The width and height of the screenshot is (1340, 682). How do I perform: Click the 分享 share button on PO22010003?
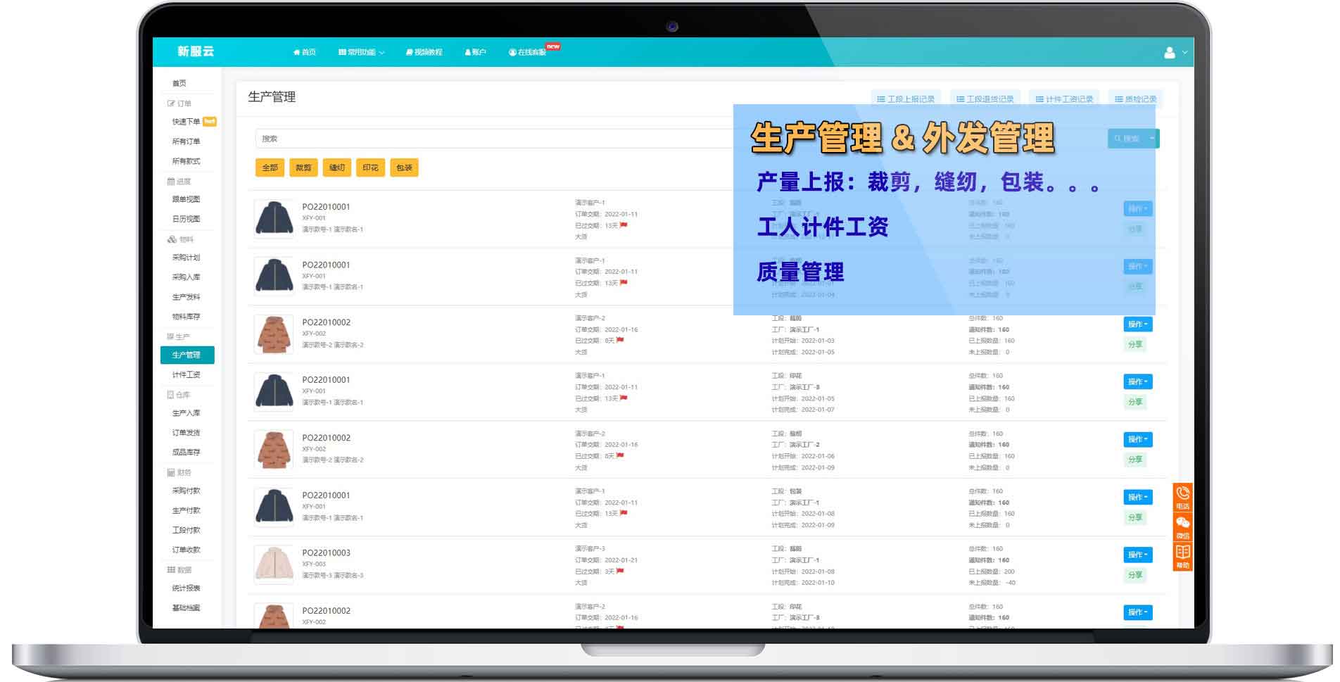coord(1134,575)
